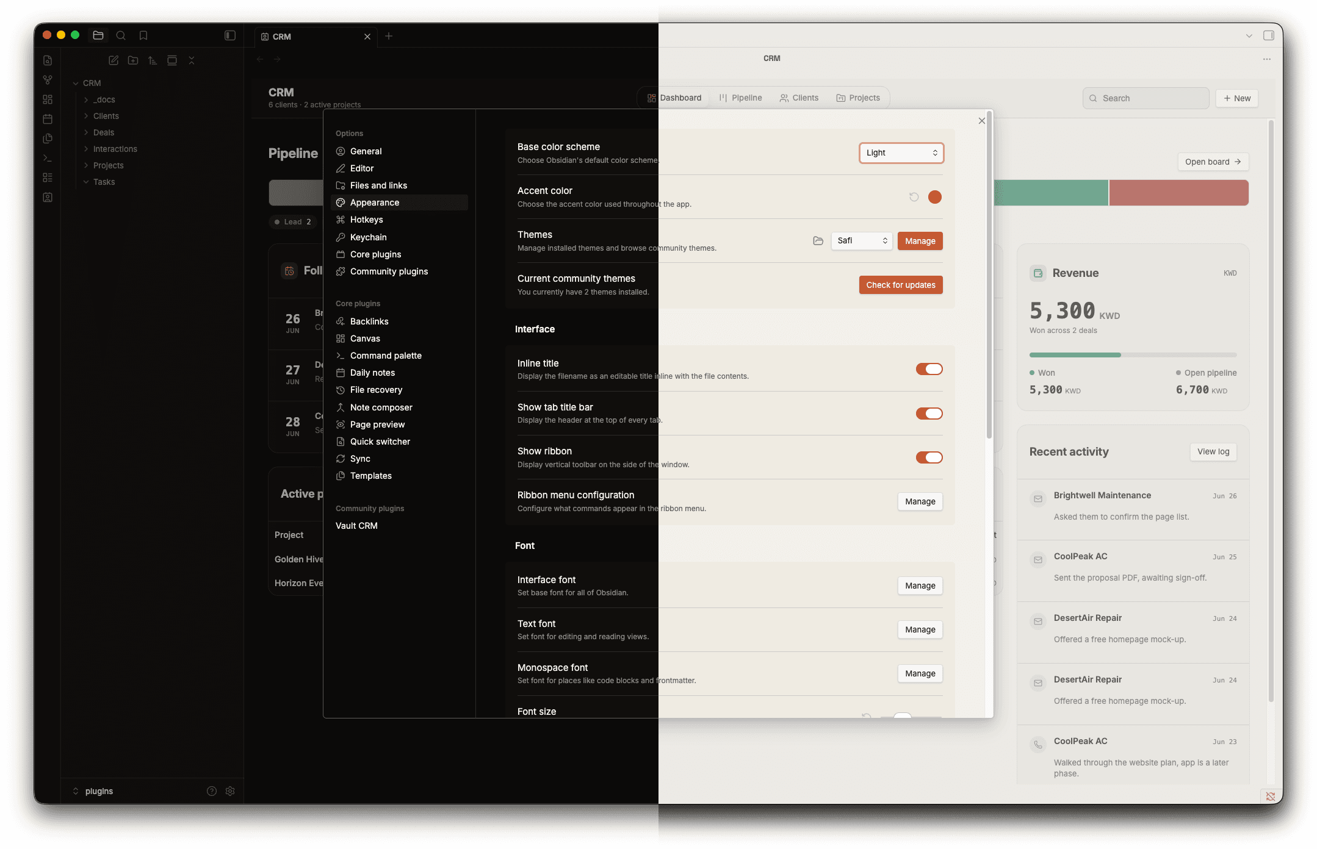1317x849 pixels.
Task: Click the phone icon beside CoolPeak AC Jun 23
Action: coord(1038,745)
